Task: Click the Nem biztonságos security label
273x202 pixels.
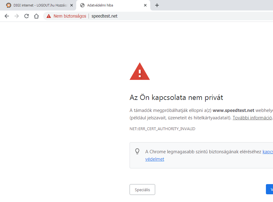Action: (x=70, y=16)
